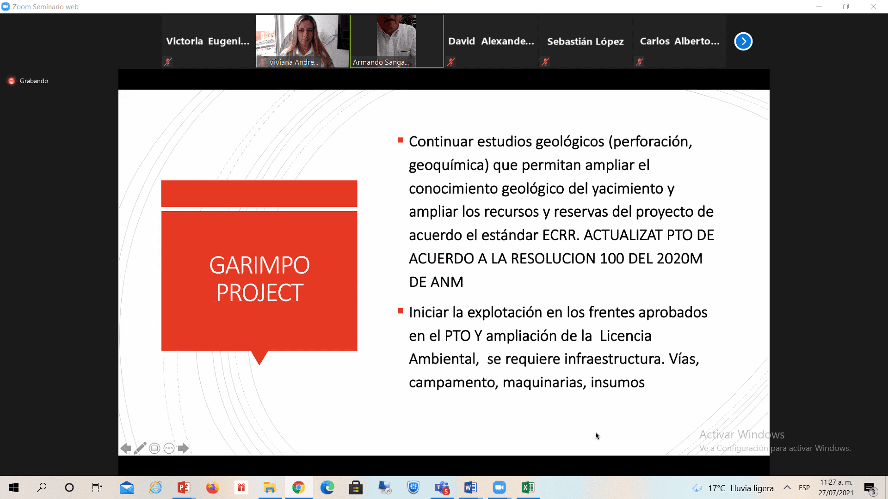Viewport: 888px width, 499px height.
Task: Select Victoria Eugeni... participant tile
Action: pos(208,41)
